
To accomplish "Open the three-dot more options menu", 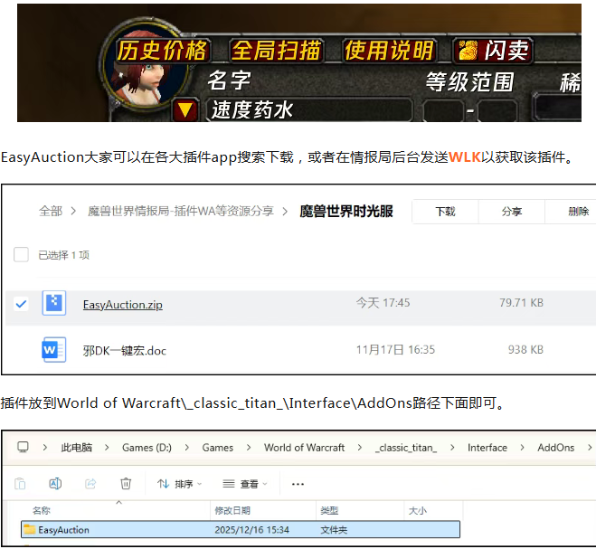I will click(x=298, y=484).
